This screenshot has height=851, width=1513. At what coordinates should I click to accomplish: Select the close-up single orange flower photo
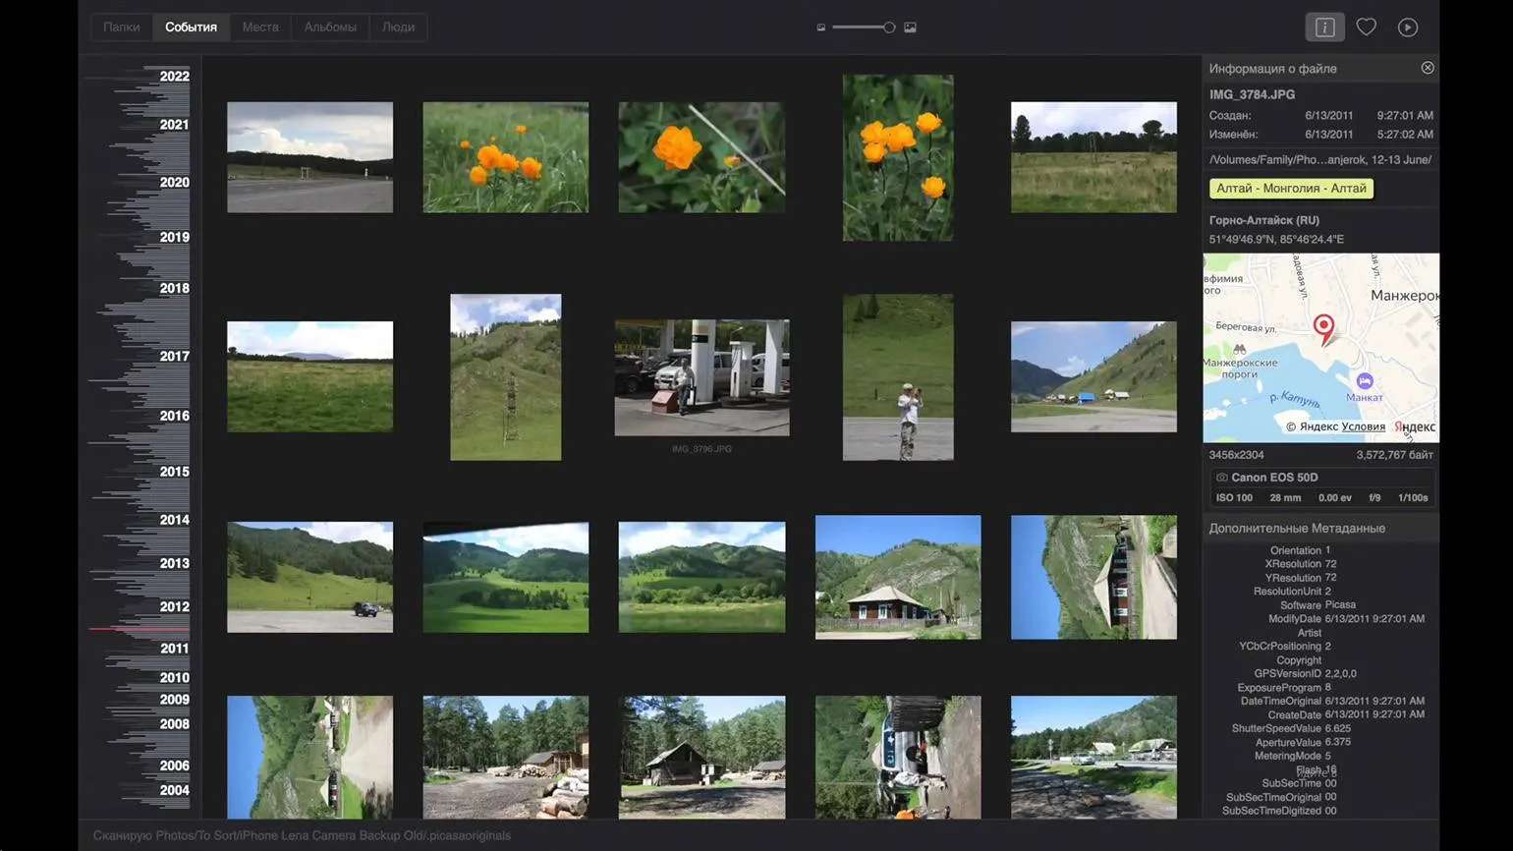701,157
